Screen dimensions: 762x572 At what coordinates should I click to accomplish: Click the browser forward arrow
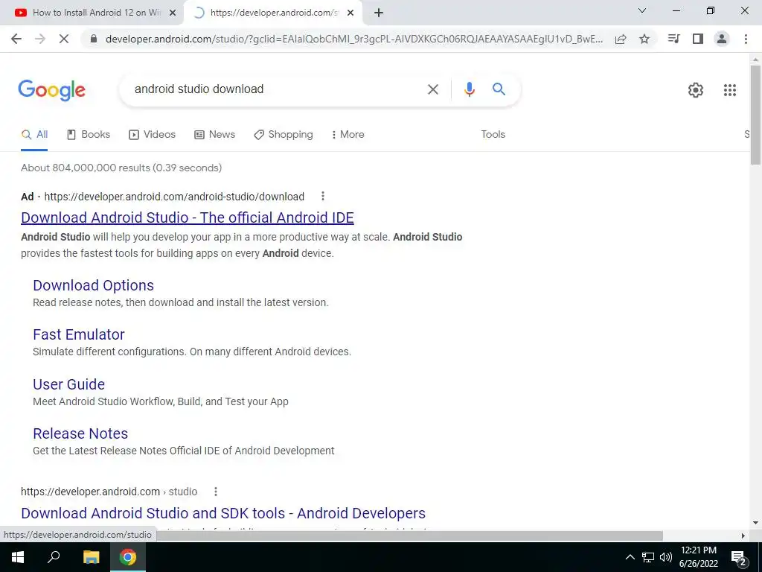pyautogui.click(x=40, y=39)
